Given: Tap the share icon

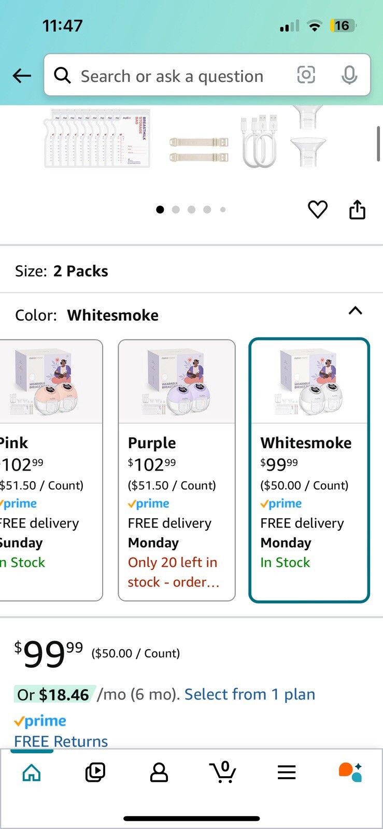Looking at the screenshot, I should pyautogui.click(x=357, y=209).
